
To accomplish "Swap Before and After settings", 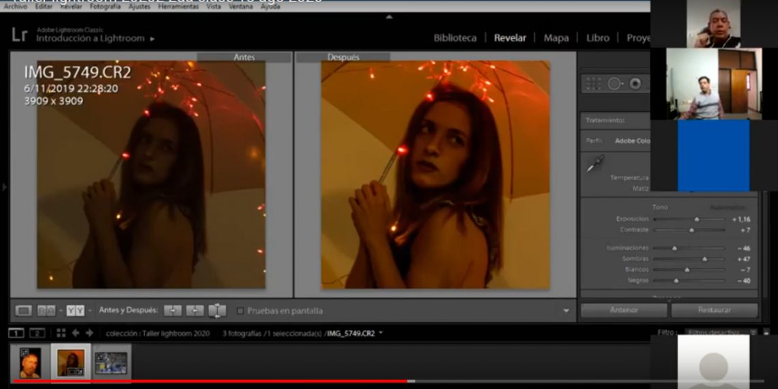I will coord(217,311).
